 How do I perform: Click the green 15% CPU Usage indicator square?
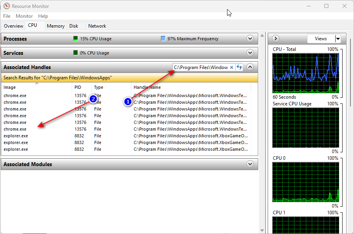76,38
